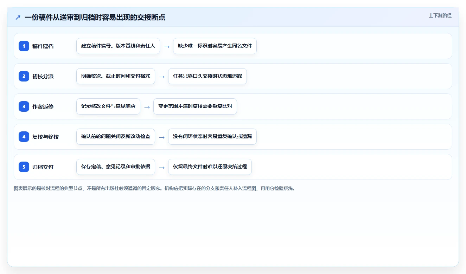Click the 没有闭环状态时容易重复确认或遗漏 box

(x=212, y=137)
